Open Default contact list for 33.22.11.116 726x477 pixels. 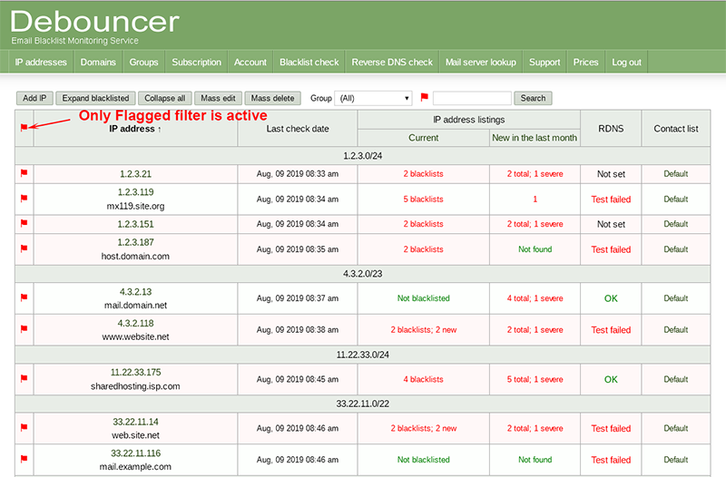click(675, 460)
